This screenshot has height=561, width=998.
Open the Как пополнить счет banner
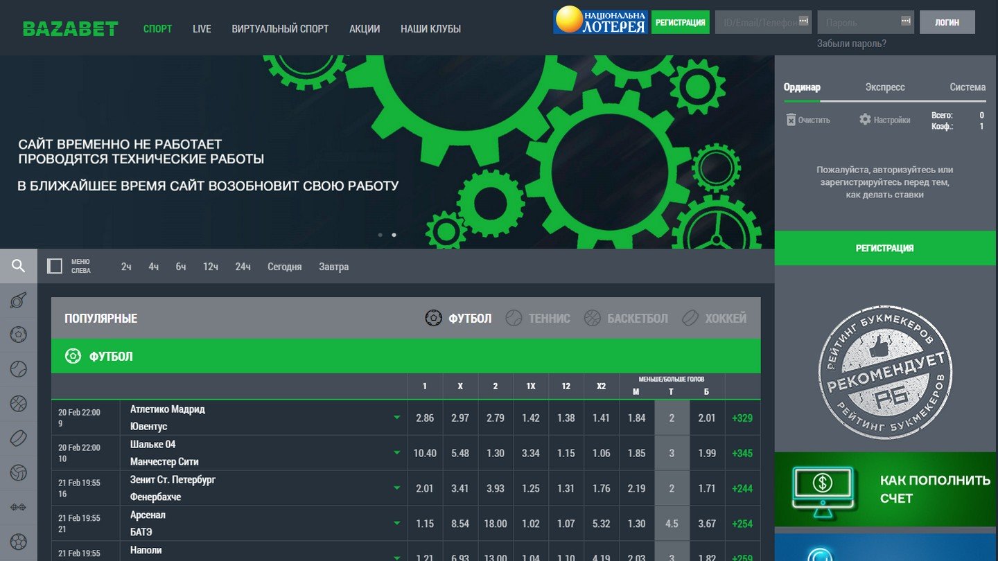point(885,489)
